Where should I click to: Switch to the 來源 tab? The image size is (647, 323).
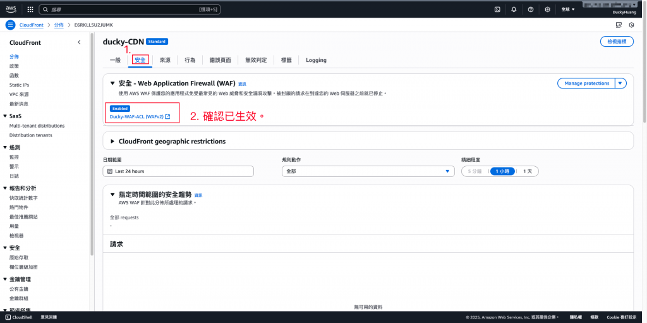(165, 60)
